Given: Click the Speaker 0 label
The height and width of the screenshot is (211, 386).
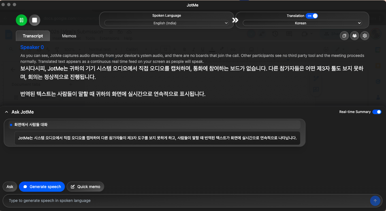Looking at the screenshot, I should pyautogui.click(x=32, y=47).
